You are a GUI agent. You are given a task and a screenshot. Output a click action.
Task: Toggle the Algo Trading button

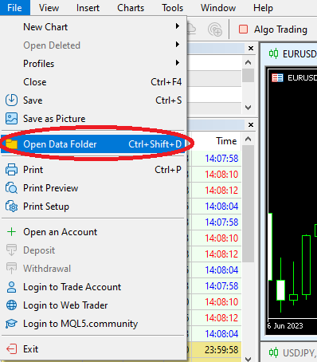coord(273,30)
